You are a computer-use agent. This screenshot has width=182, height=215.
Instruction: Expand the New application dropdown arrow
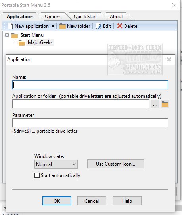tap(53, 26)
